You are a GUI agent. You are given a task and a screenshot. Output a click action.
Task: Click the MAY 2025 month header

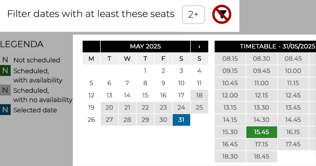tap(145, 47)
